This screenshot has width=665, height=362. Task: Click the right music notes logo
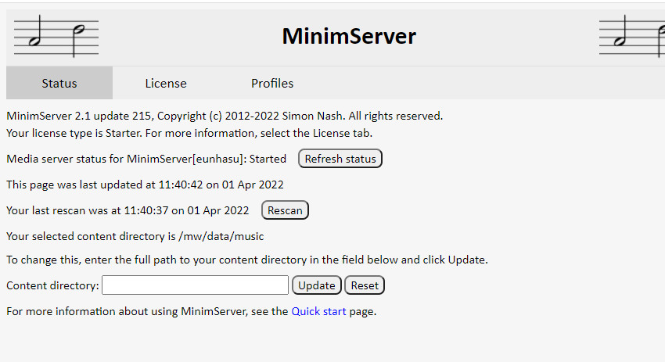click(632, 36)
